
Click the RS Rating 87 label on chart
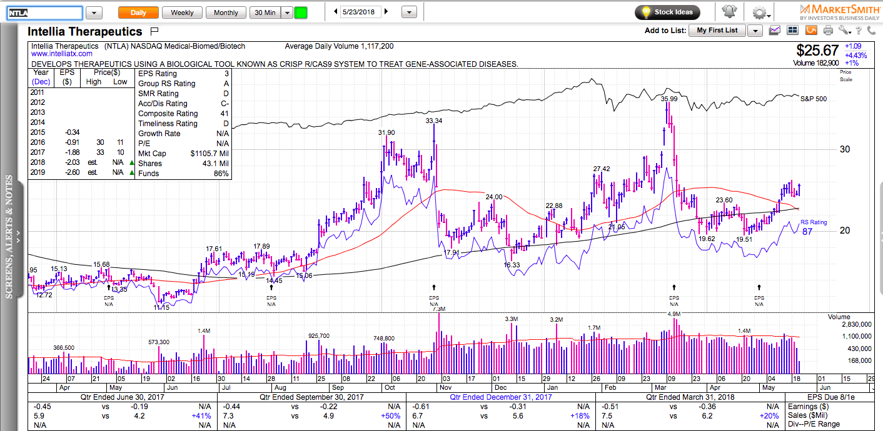(814, 227)
